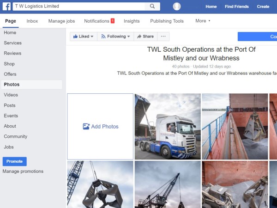Select Home in the left sidebar
The image size is (277, 208).
click(10, 32)
